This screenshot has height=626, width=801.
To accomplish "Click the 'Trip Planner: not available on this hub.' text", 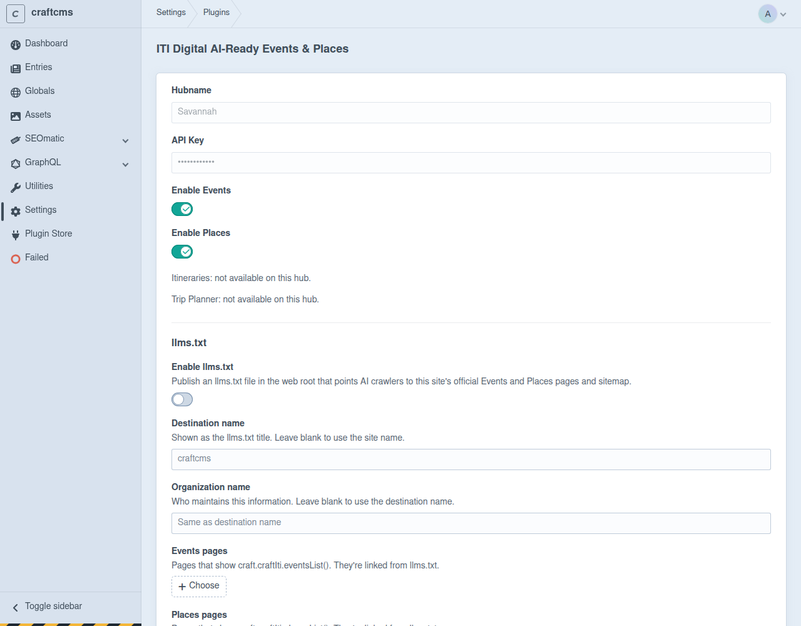I will [x=245, y=299].
